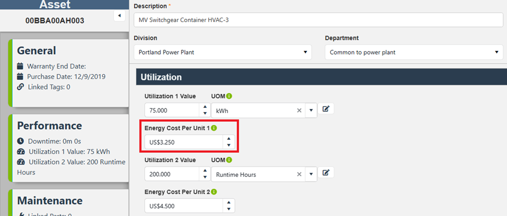Click info icon beside first UOM label

(229, 96)
